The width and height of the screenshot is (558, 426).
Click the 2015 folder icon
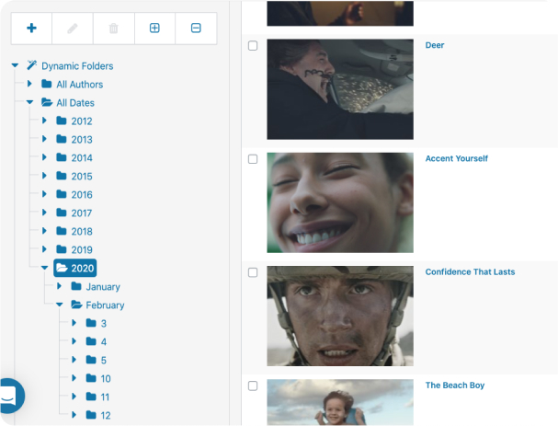[x=62, y=176]
